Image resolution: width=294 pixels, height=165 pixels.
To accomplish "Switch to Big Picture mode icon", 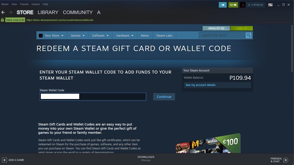I will tap(270, 5).
